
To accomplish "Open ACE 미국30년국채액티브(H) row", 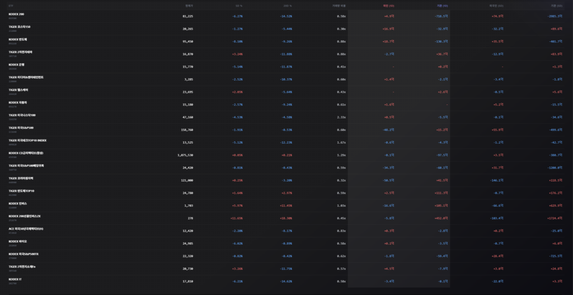I will [x=26, y=229].
